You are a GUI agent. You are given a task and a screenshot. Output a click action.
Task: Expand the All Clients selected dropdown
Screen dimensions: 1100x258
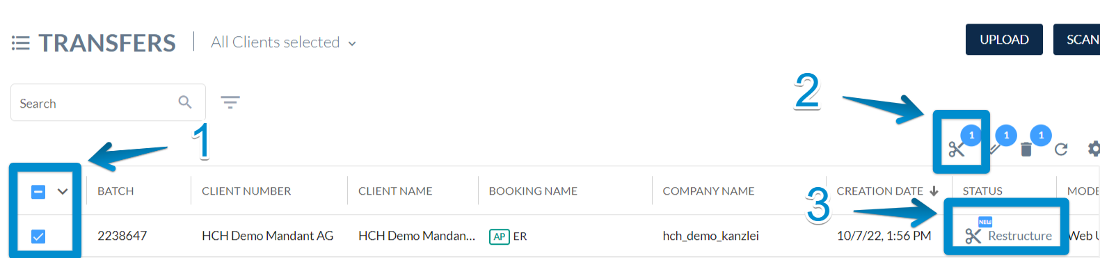(x=352, y=43)
